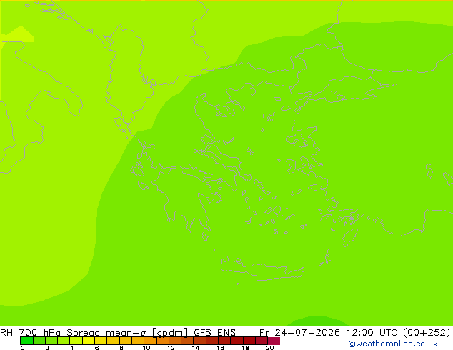Click the '(00+252)' forecast offset text
The width and height of the screenshot is (453, 350).
coord(427,332)
